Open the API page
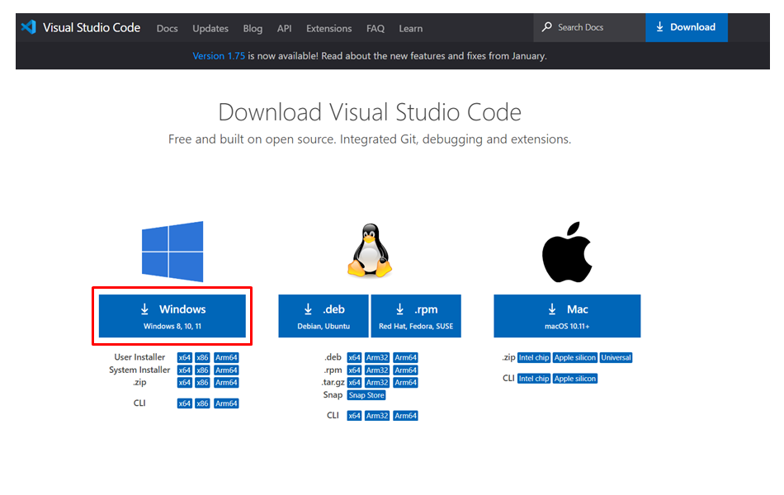The width and height of the screenshot is (784, 495). coord(284,29)
